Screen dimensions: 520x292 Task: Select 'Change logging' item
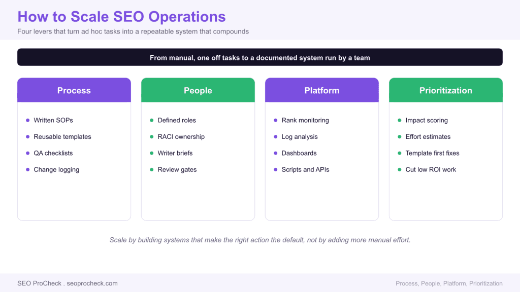pos(56,169)
